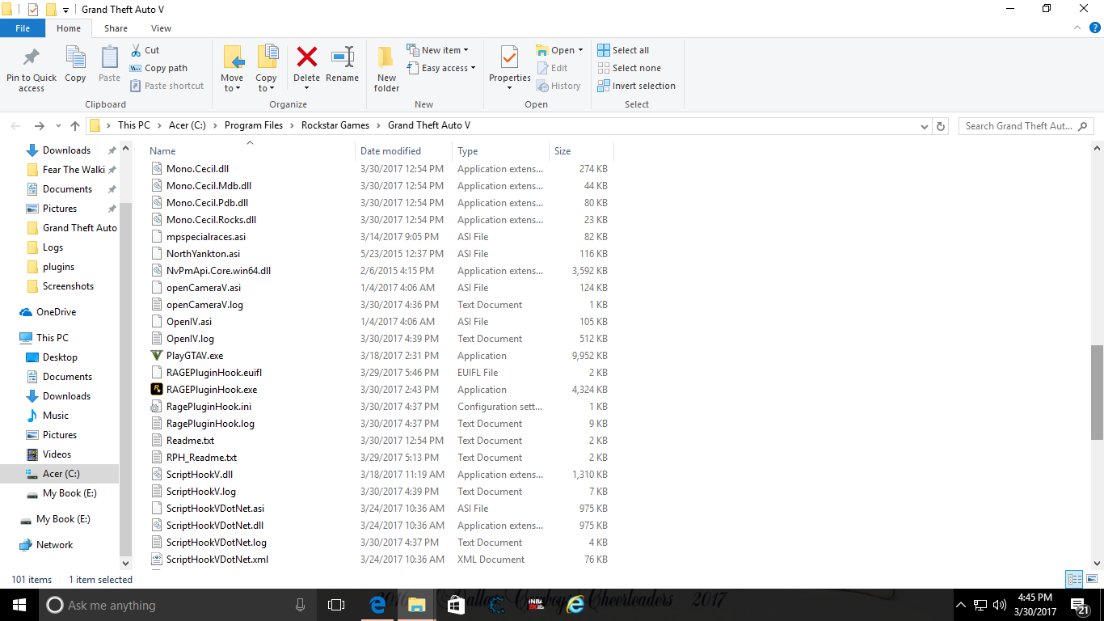Click the Refresh button
The height and width of the screenshot is (621, 1104).
click(941, 126)
